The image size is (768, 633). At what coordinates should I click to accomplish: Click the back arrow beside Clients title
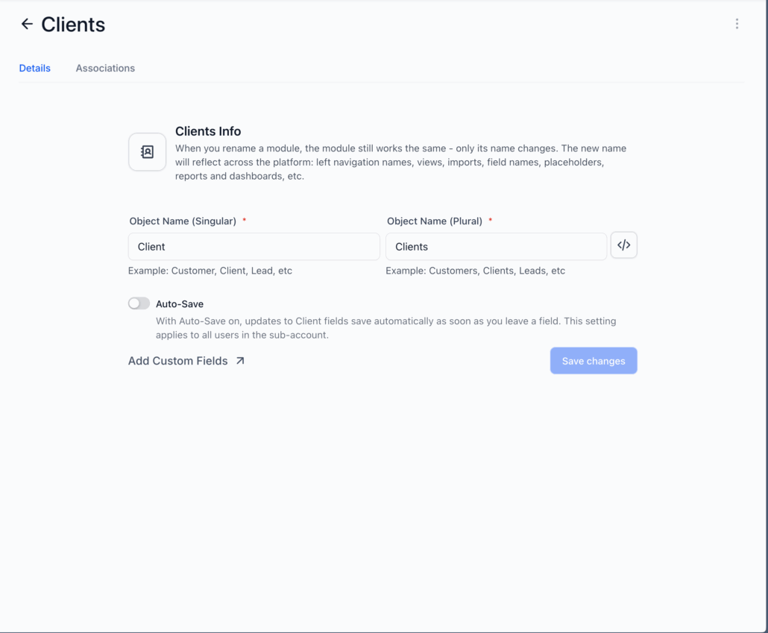27,24
